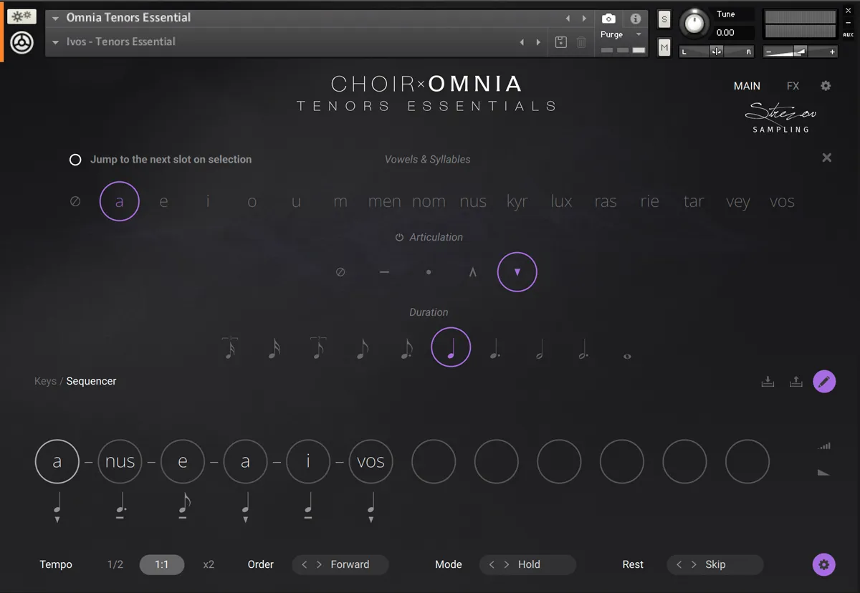
Task: Switch to the FX tab
Action: [x=793, y=86]
